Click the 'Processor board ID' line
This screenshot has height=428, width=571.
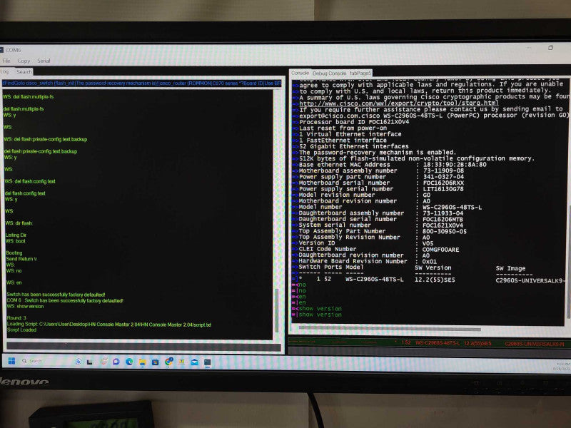(354, 122)
